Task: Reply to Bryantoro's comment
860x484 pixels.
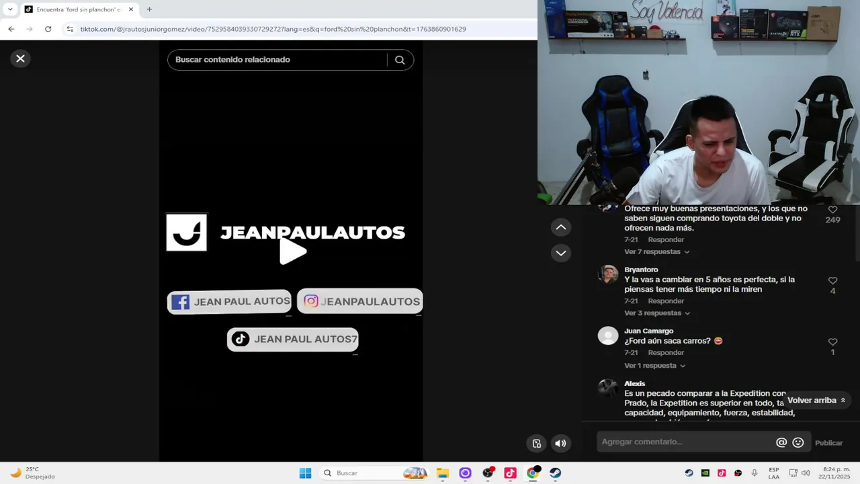Action: click(665, 301)
